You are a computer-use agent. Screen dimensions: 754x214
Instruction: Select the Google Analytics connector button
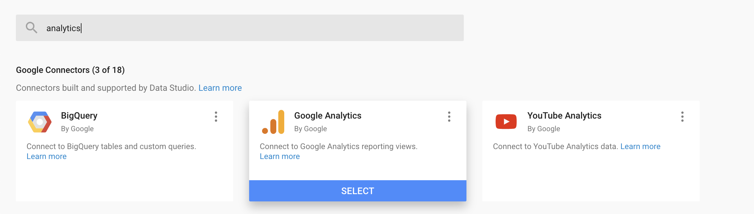(x=358, y=191)
